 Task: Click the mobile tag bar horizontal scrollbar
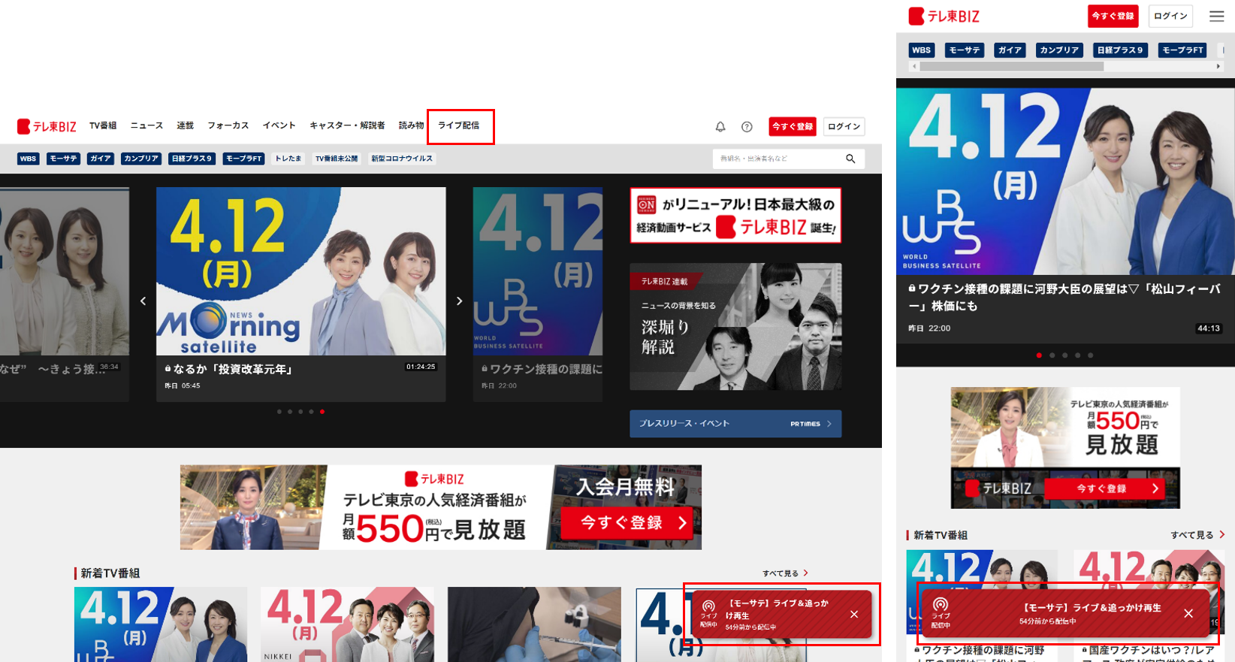click(x=1011, y=66)
